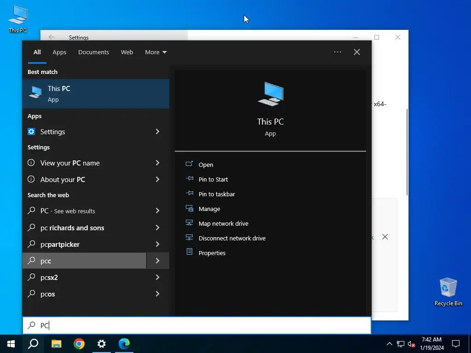Expand the pc richards and sons arrow
Screen dimensions: 471x353
pos(157,228)
